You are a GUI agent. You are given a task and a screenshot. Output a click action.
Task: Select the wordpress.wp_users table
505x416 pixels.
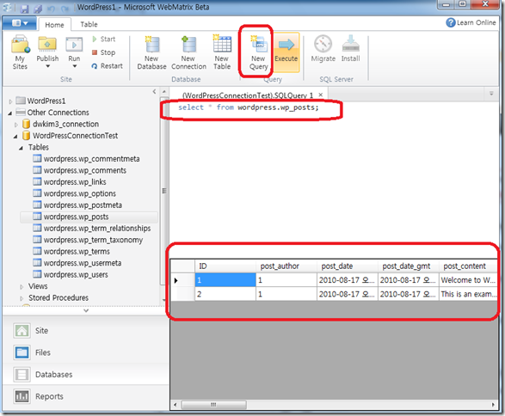click(76, 274)
